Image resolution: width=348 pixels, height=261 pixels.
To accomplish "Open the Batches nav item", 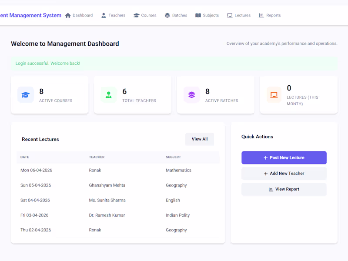I will pyautogui.click(x=176, y=15).
